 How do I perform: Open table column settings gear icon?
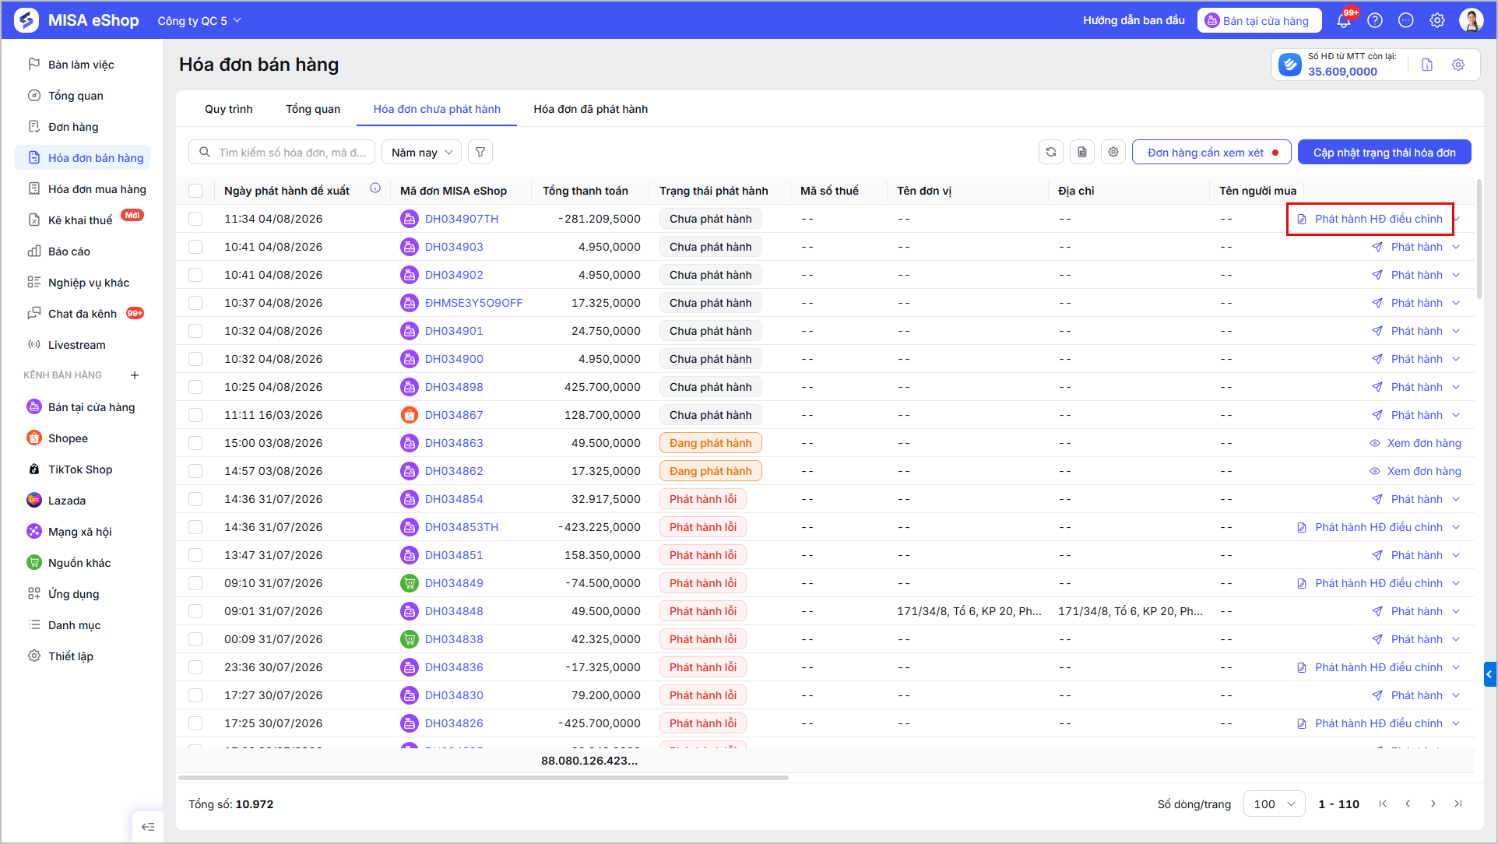pyautogui.click(x=1113, y=152)
